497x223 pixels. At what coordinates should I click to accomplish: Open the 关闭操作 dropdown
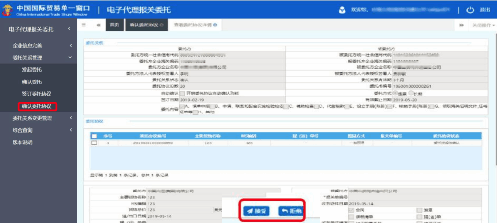tap(484, 25)
